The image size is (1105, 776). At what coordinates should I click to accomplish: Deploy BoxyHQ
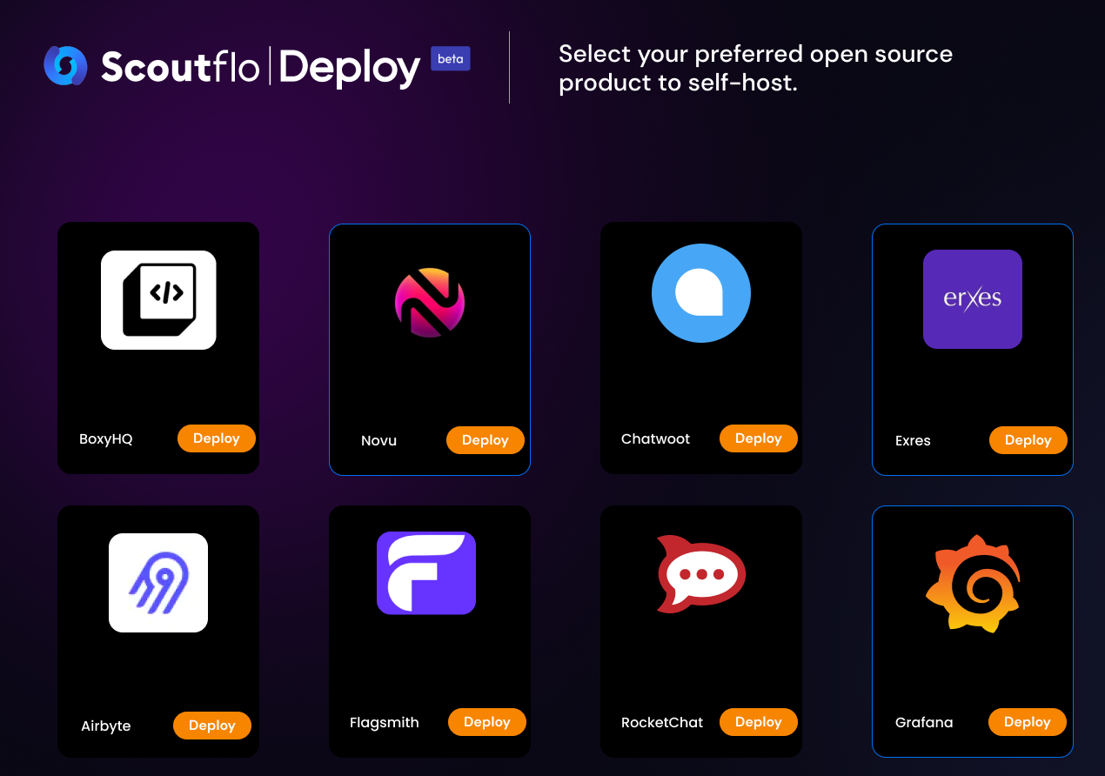pyautogui.click(x=217, y=438)
